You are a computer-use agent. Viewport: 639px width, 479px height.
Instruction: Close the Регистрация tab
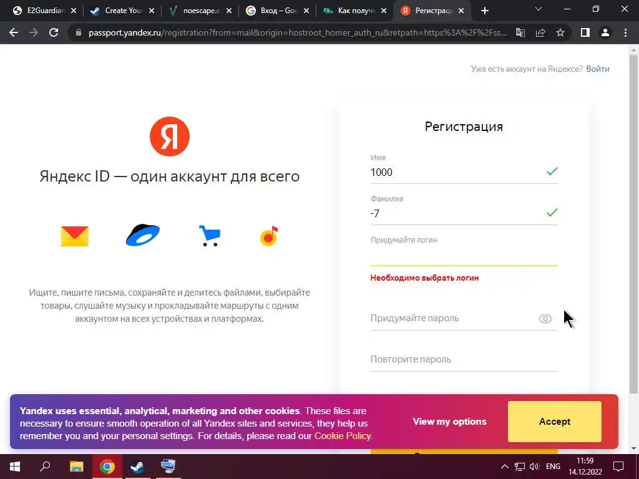pyautogui.click(x=461, y=11)
